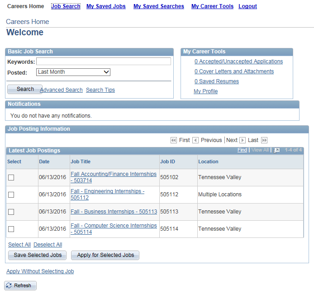The height and width of the screenshot is (294, 314).
Task: Jump to the last page arrow icon
Action: [264, 140]
